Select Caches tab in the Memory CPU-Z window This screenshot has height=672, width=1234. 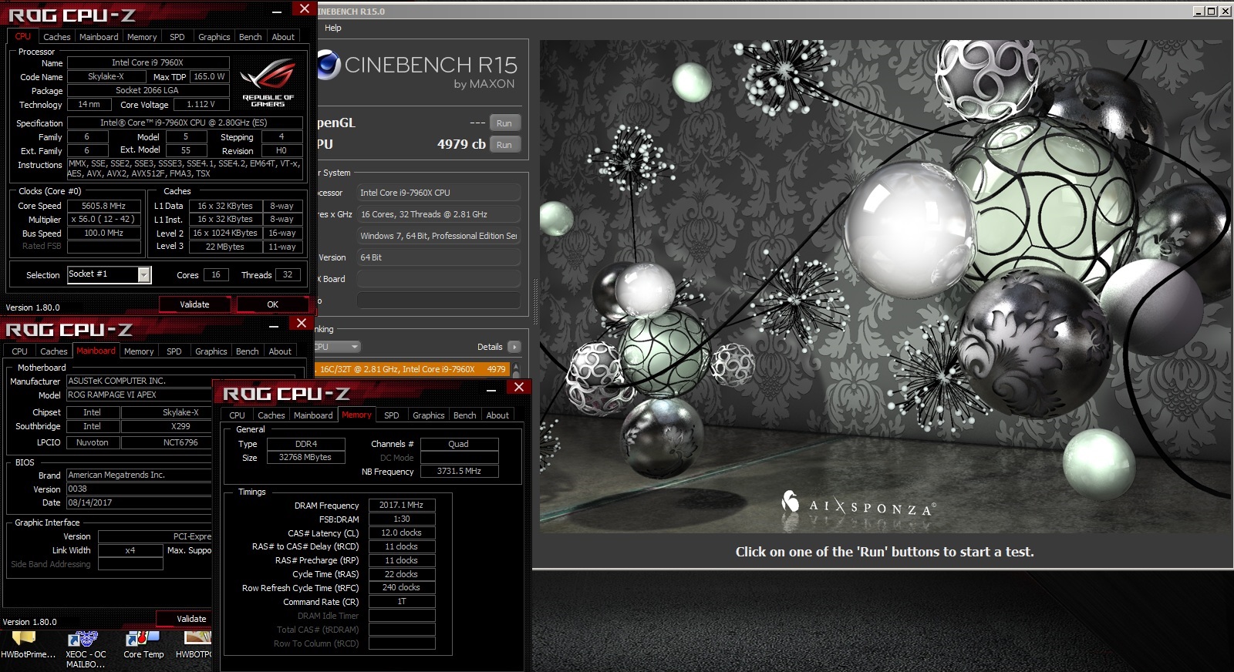point(271,415)
